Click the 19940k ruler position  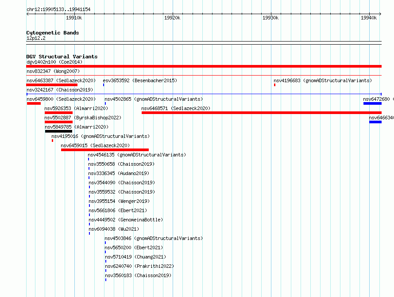click(369, 18)
